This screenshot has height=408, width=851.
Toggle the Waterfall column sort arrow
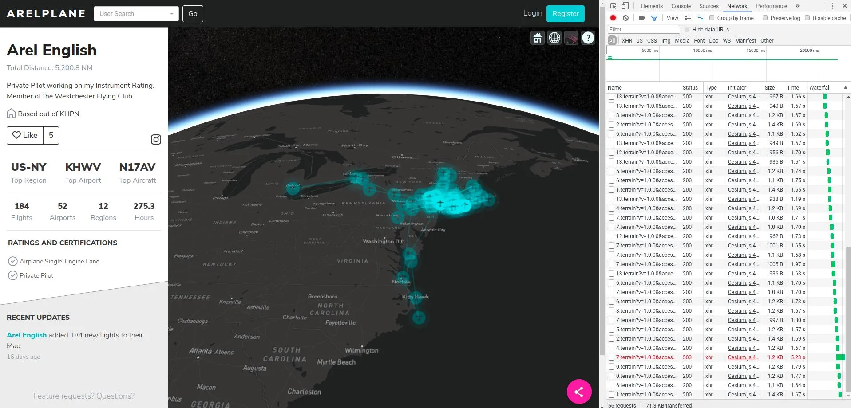[845, 87]
